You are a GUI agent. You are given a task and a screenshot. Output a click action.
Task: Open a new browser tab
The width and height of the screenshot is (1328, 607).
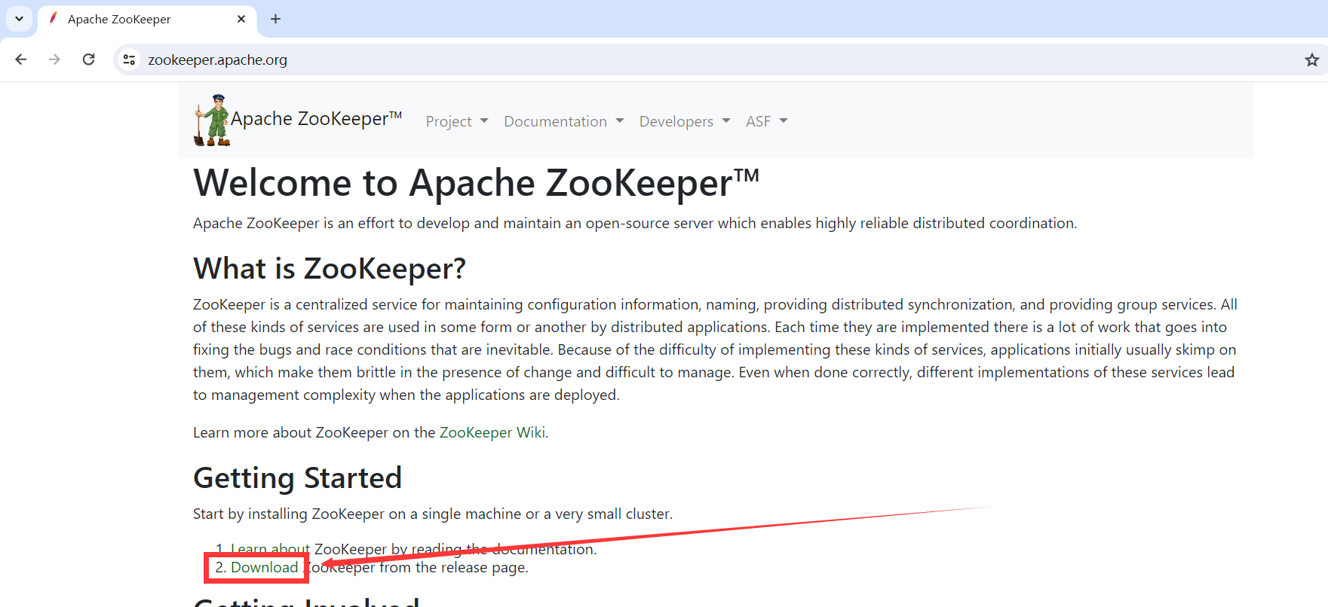[276, 19]
